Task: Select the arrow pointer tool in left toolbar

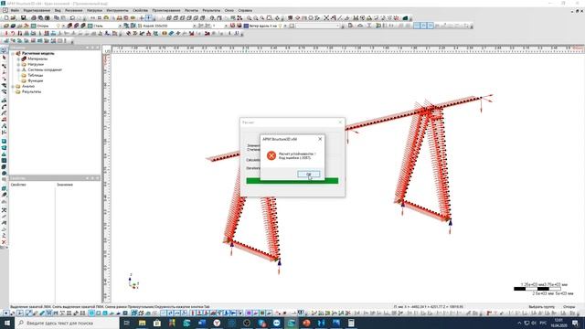Action: click(4, 58)
